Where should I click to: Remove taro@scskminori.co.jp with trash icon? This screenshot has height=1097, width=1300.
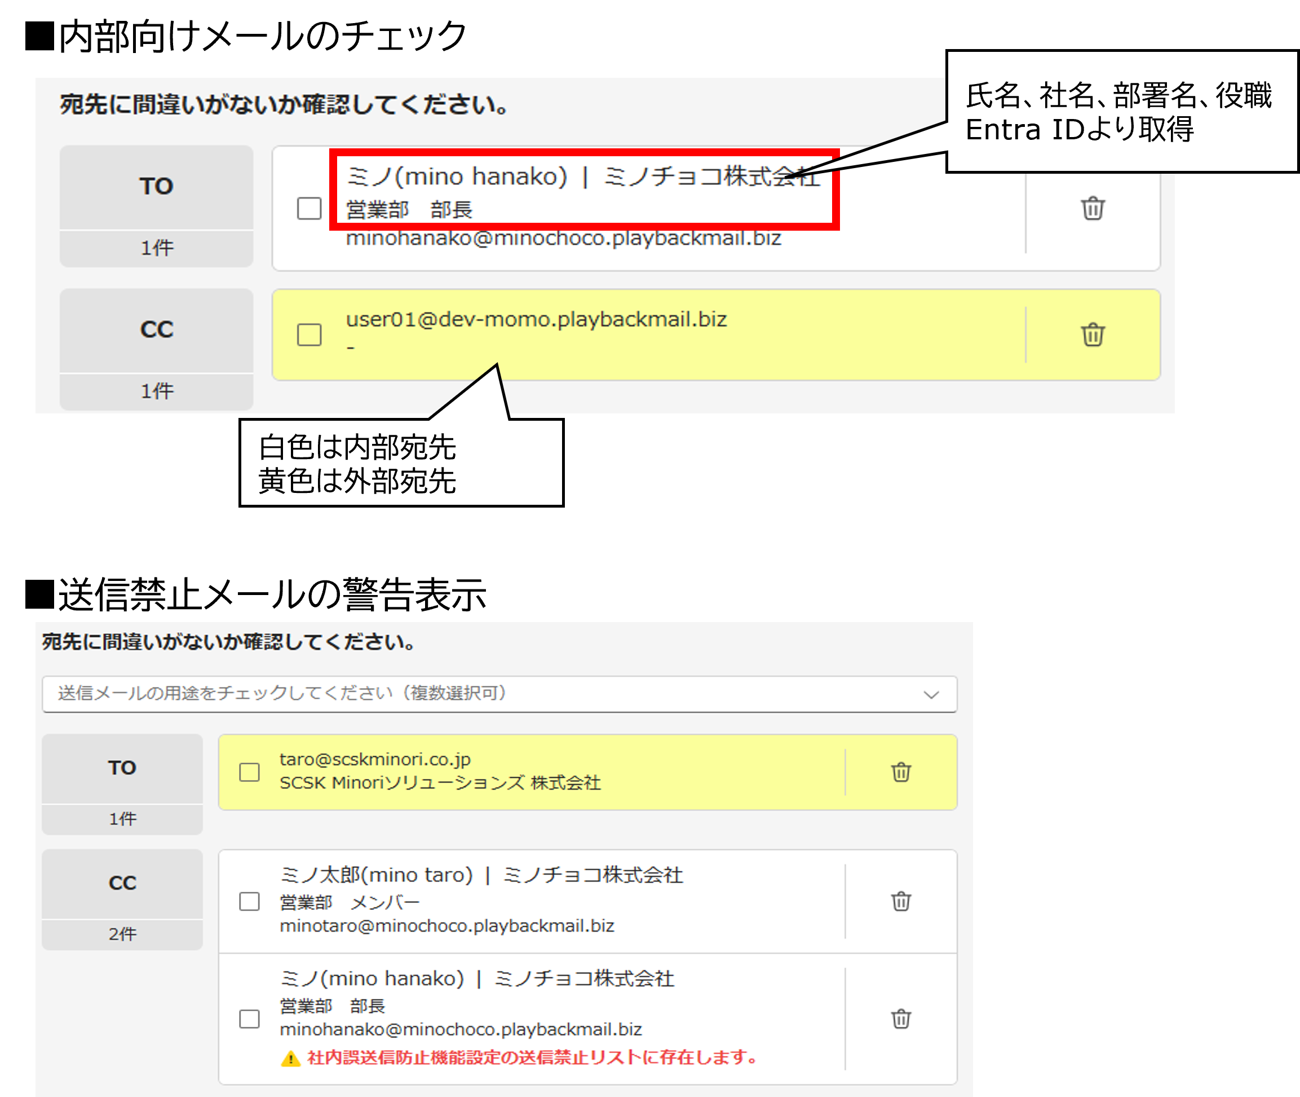pyautogui.click(x=901, y=772)
